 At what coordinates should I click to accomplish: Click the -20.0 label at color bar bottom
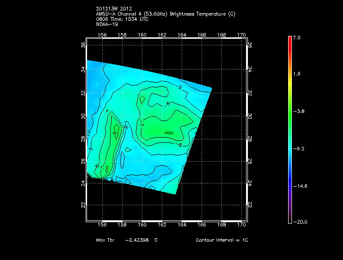point(300,222)
